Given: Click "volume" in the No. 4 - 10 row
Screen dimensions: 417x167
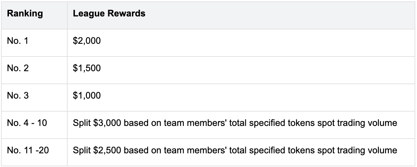Looking at the screenshot, I should (386, 122).
